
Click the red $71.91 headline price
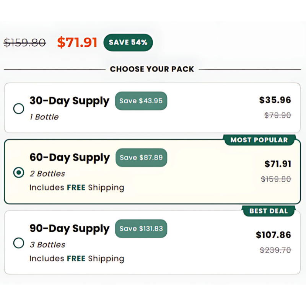tap(77, 42)
